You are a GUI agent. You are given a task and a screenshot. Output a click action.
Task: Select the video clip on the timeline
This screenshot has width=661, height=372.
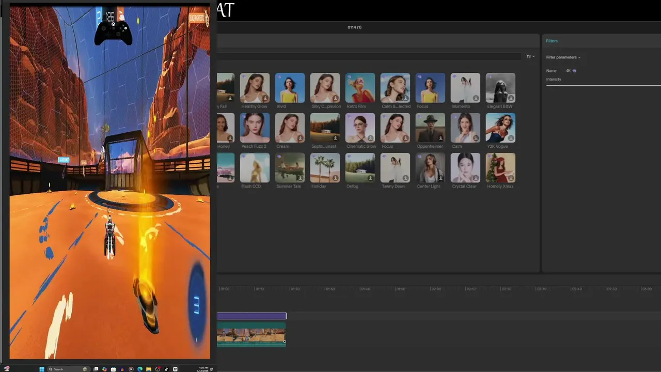pyautogui.click(x=251, y=335)
